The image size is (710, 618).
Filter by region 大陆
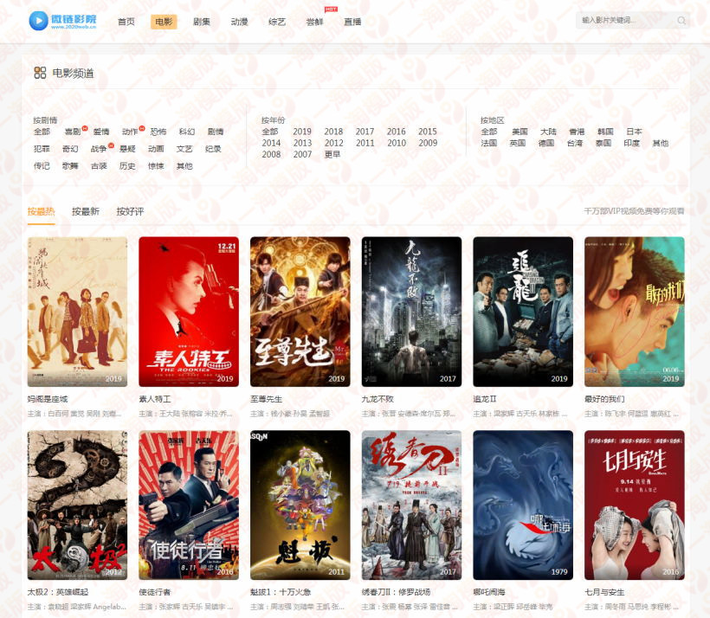[548, 132]
